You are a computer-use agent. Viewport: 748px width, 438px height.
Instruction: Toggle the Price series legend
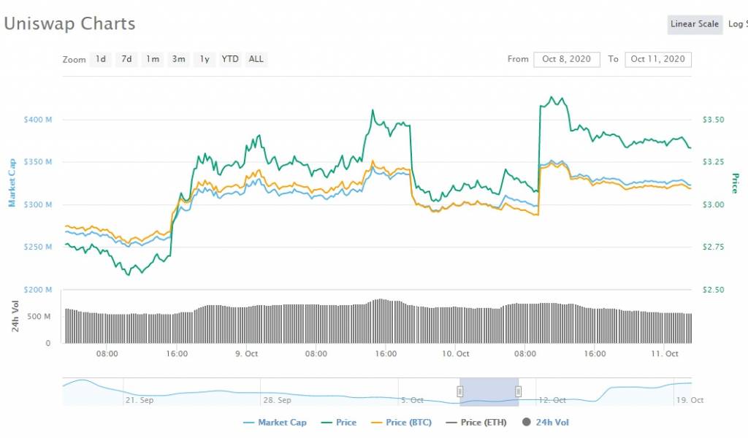[x=340, y=422]
